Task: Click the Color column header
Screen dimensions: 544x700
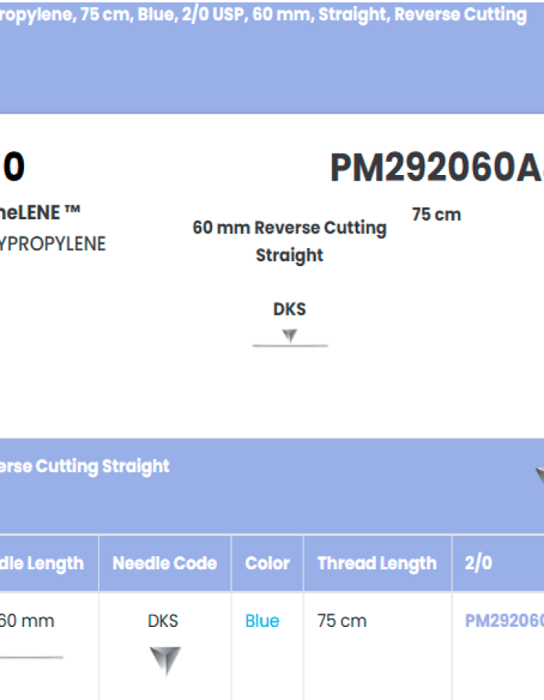Action: tap(267, 563)
